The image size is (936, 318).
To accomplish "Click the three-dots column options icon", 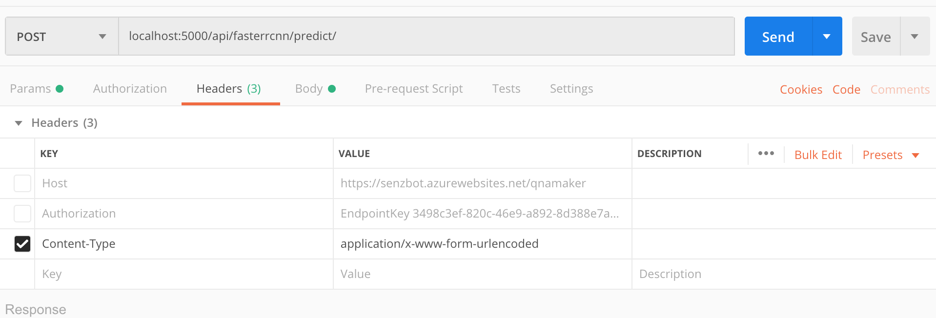I will pos(766,154).
